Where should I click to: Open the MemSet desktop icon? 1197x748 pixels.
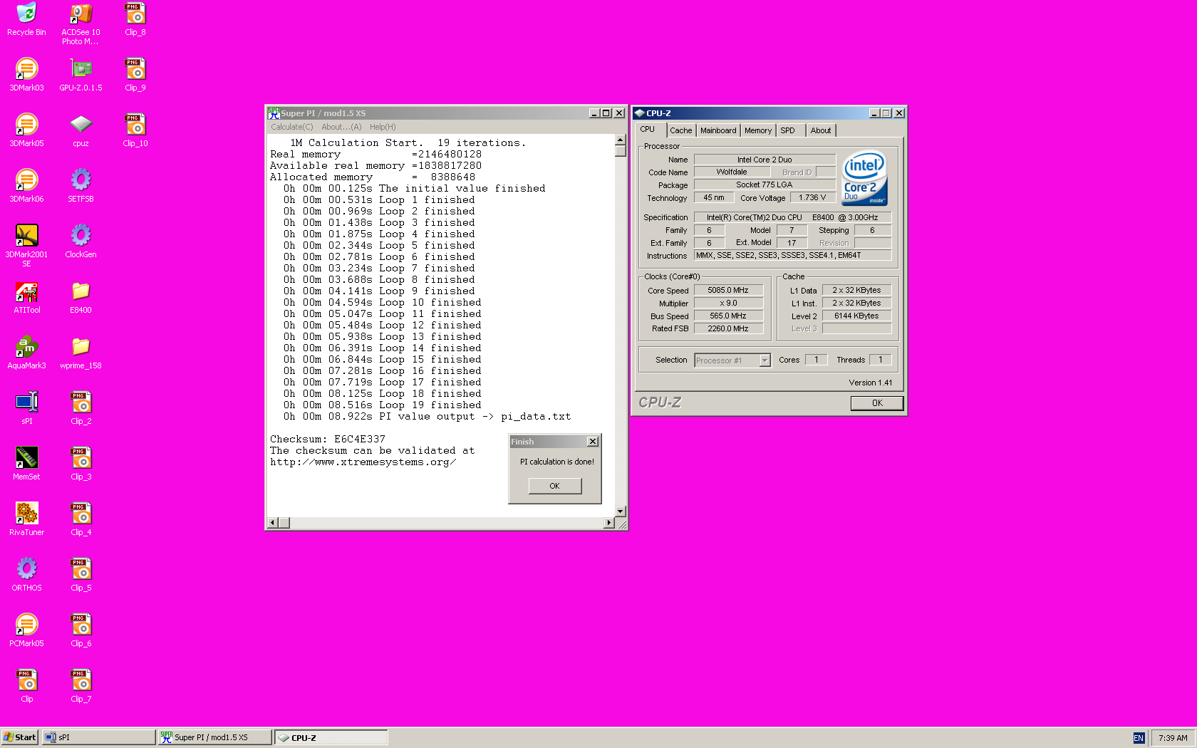tap(26, 464)
